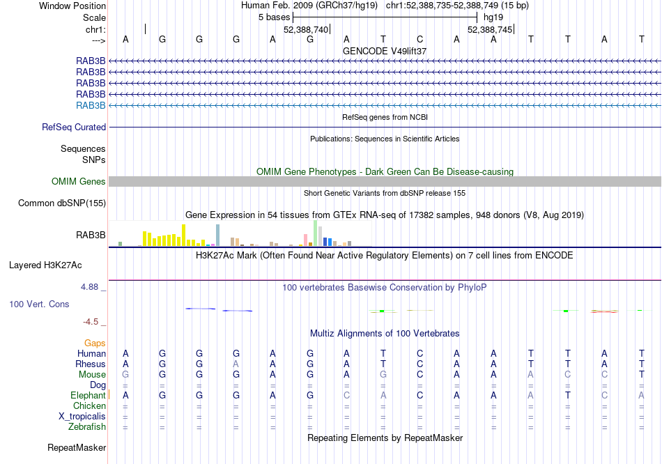Click the only C in the top base sequence row
Image resolution: width=662 pixels, height=464 pixels.
[x=419, y=39]
